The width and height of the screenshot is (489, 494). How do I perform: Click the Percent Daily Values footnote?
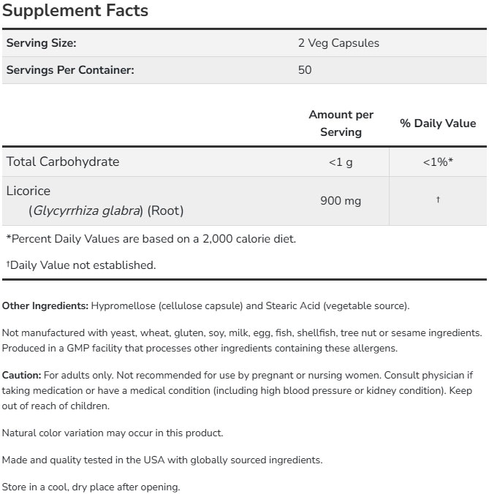[151, 238]
